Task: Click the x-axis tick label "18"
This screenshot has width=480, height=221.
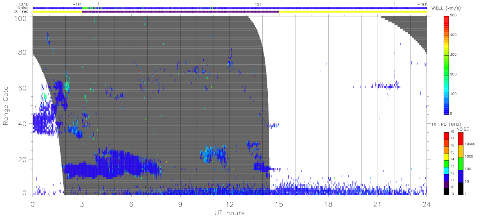Action: coord(328,204)
